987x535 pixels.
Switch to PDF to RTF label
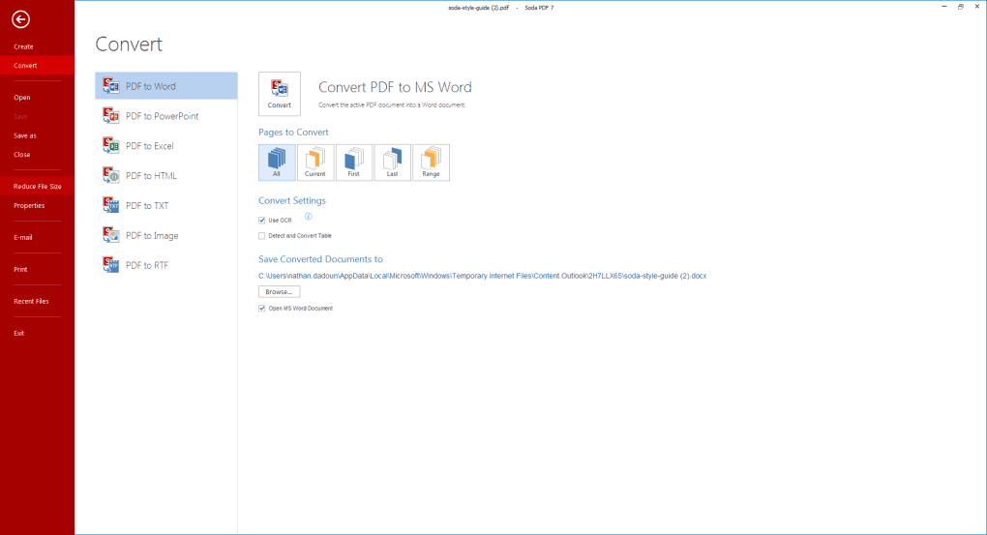point(147,266)
